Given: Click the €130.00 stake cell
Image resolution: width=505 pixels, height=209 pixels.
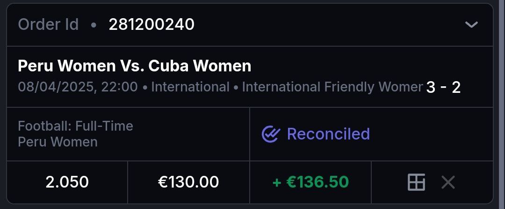Looking at the screenshot, I should click(188, 182).
